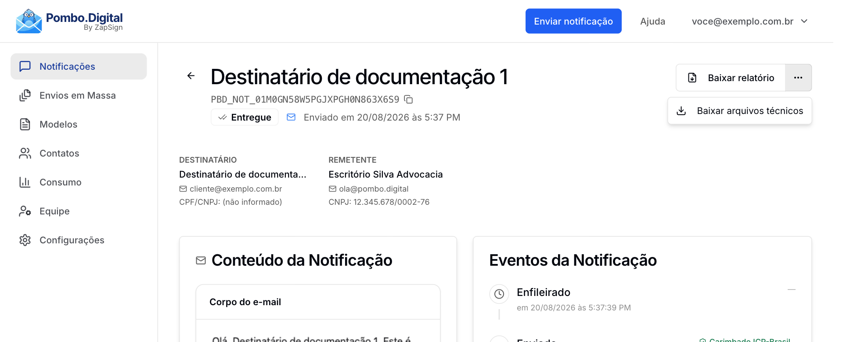Click the envelope icon next to cliente@exemplo.com.br
The width and height of the screenshot is (843, 342).
click(x=183, y=189)
